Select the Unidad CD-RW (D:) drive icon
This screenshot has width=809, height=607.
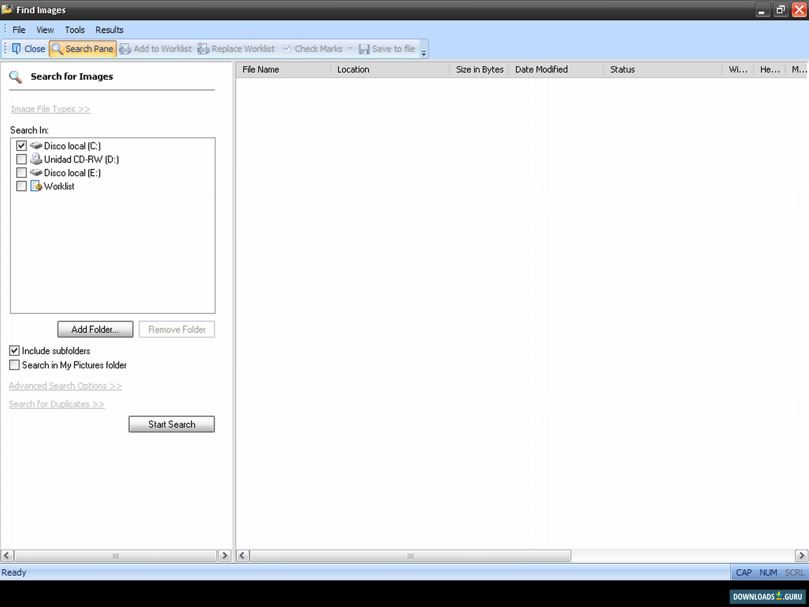pyautogui.click(x=36, y=159)
